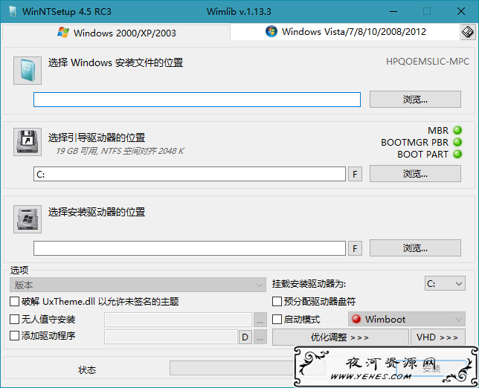Enable 启动模式 boot mode checkbox
The width and height of the screenshot is (479, 388).
click(277, 320)
